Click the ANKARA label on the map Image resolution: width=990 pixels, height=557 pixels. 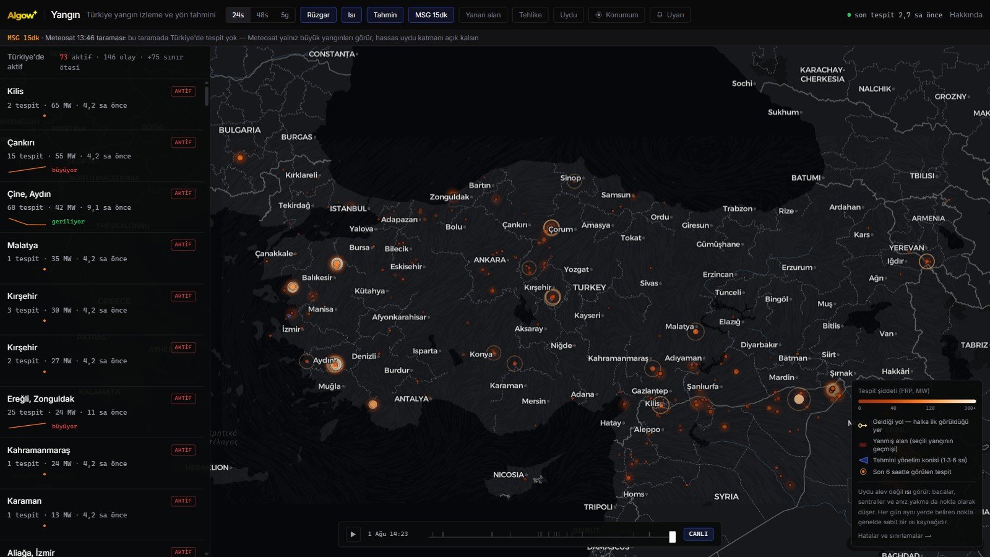tap(490, 260)
